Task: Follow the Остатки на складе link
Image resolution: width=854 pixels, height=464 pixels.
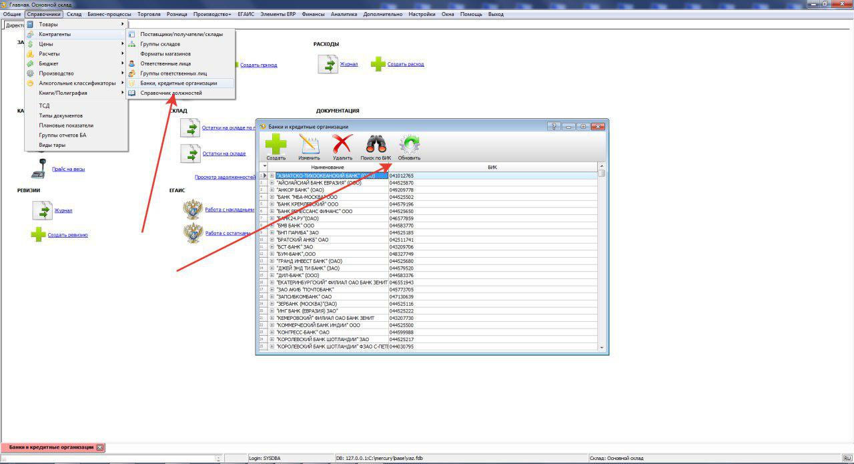Action: click(224, 154)
